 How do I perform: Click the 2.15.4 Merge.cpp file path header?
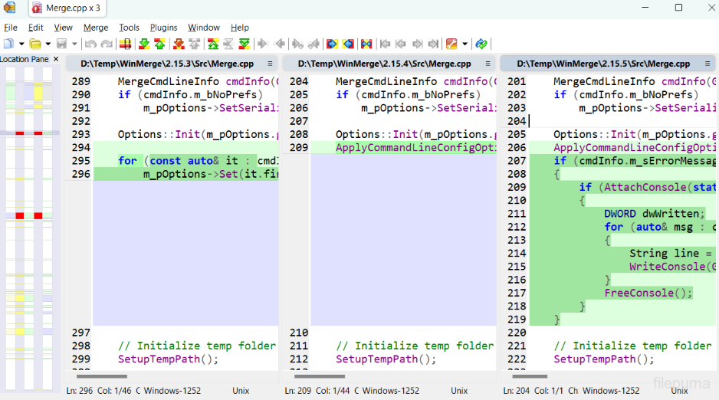click(x=384, y=64)
